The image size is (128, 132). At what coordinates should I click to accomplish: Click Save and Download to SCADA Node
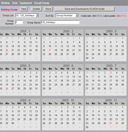pyautogui.click(x=84, y=9)
